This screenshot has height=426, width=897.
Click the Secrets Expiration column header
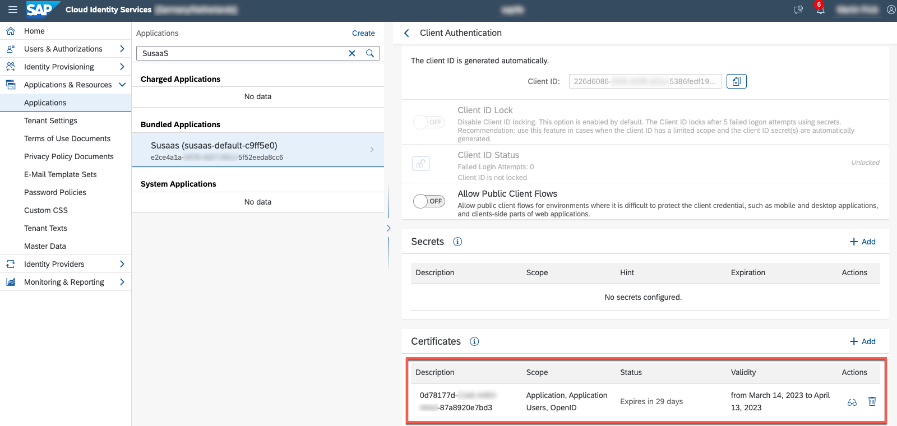point(748,272)
